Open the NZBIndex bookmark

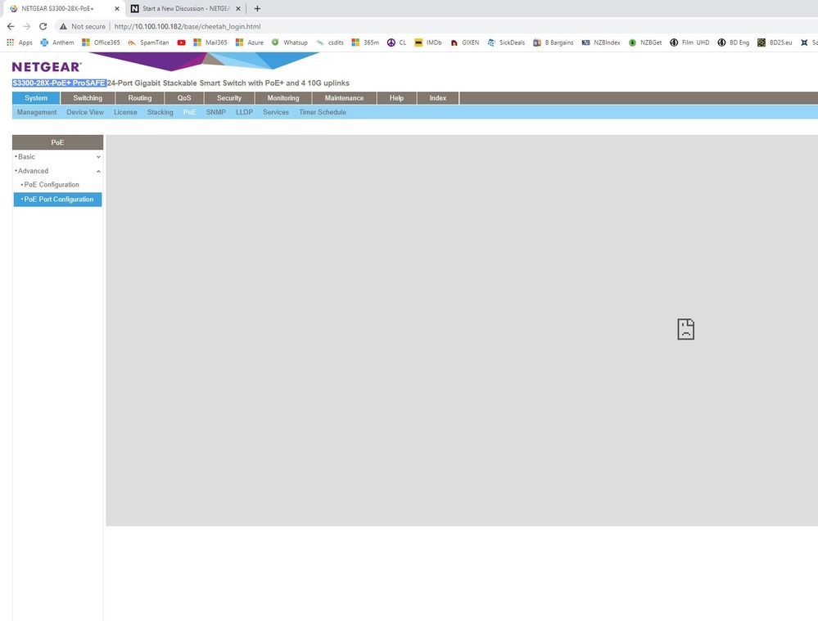601,43
